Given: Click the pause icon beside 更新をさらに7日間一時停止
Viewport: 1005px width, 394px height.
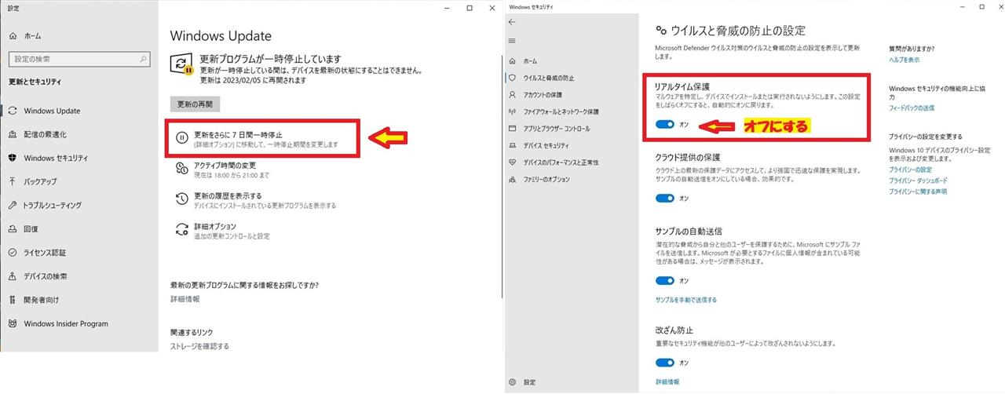Looking at the screenshot, I should click(181, 138).
